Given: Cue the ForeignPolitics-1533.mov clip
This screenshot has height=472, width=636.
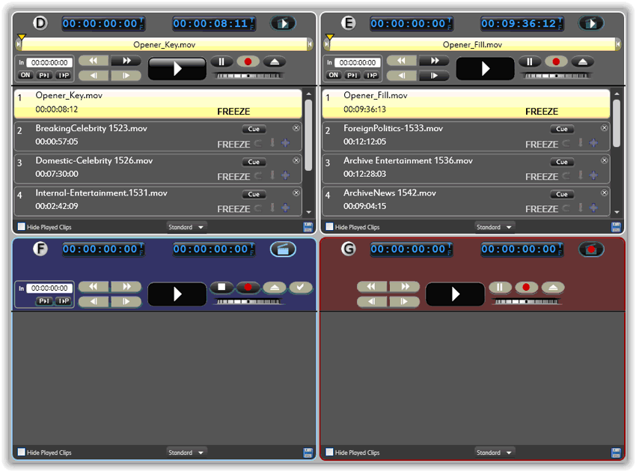Looking at the screenshot, I should pyautogui.click(x=562, y=129).
